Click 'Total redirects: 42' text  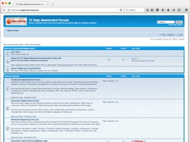[x=110, y=81]
